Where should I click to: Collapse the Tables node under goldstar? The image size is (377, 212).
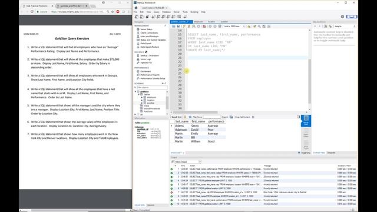139,94
